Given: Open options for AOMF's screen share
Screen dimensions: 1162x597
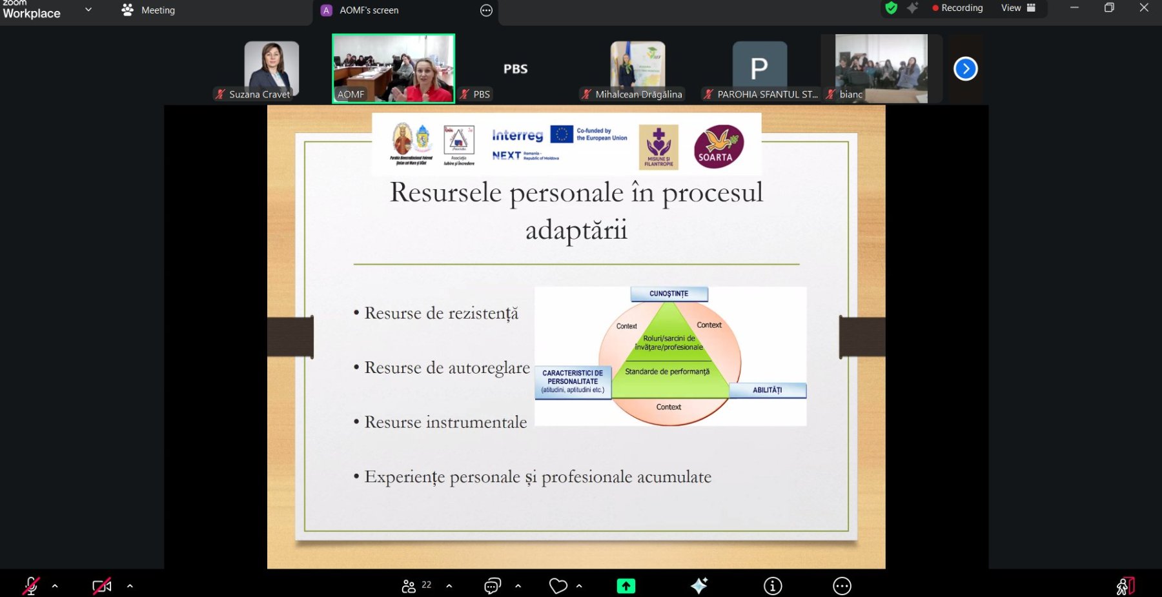Looking at the screenshot, I should click(486, 10).
